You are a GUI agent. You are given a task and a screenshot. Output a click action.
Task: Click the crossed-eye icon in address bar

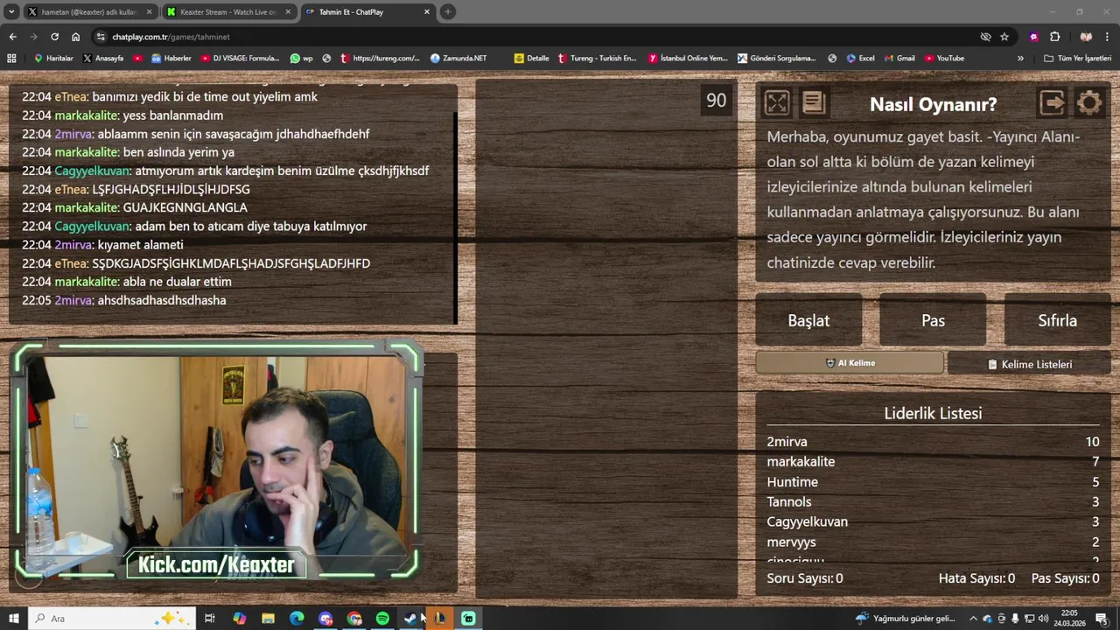point(985,37)
